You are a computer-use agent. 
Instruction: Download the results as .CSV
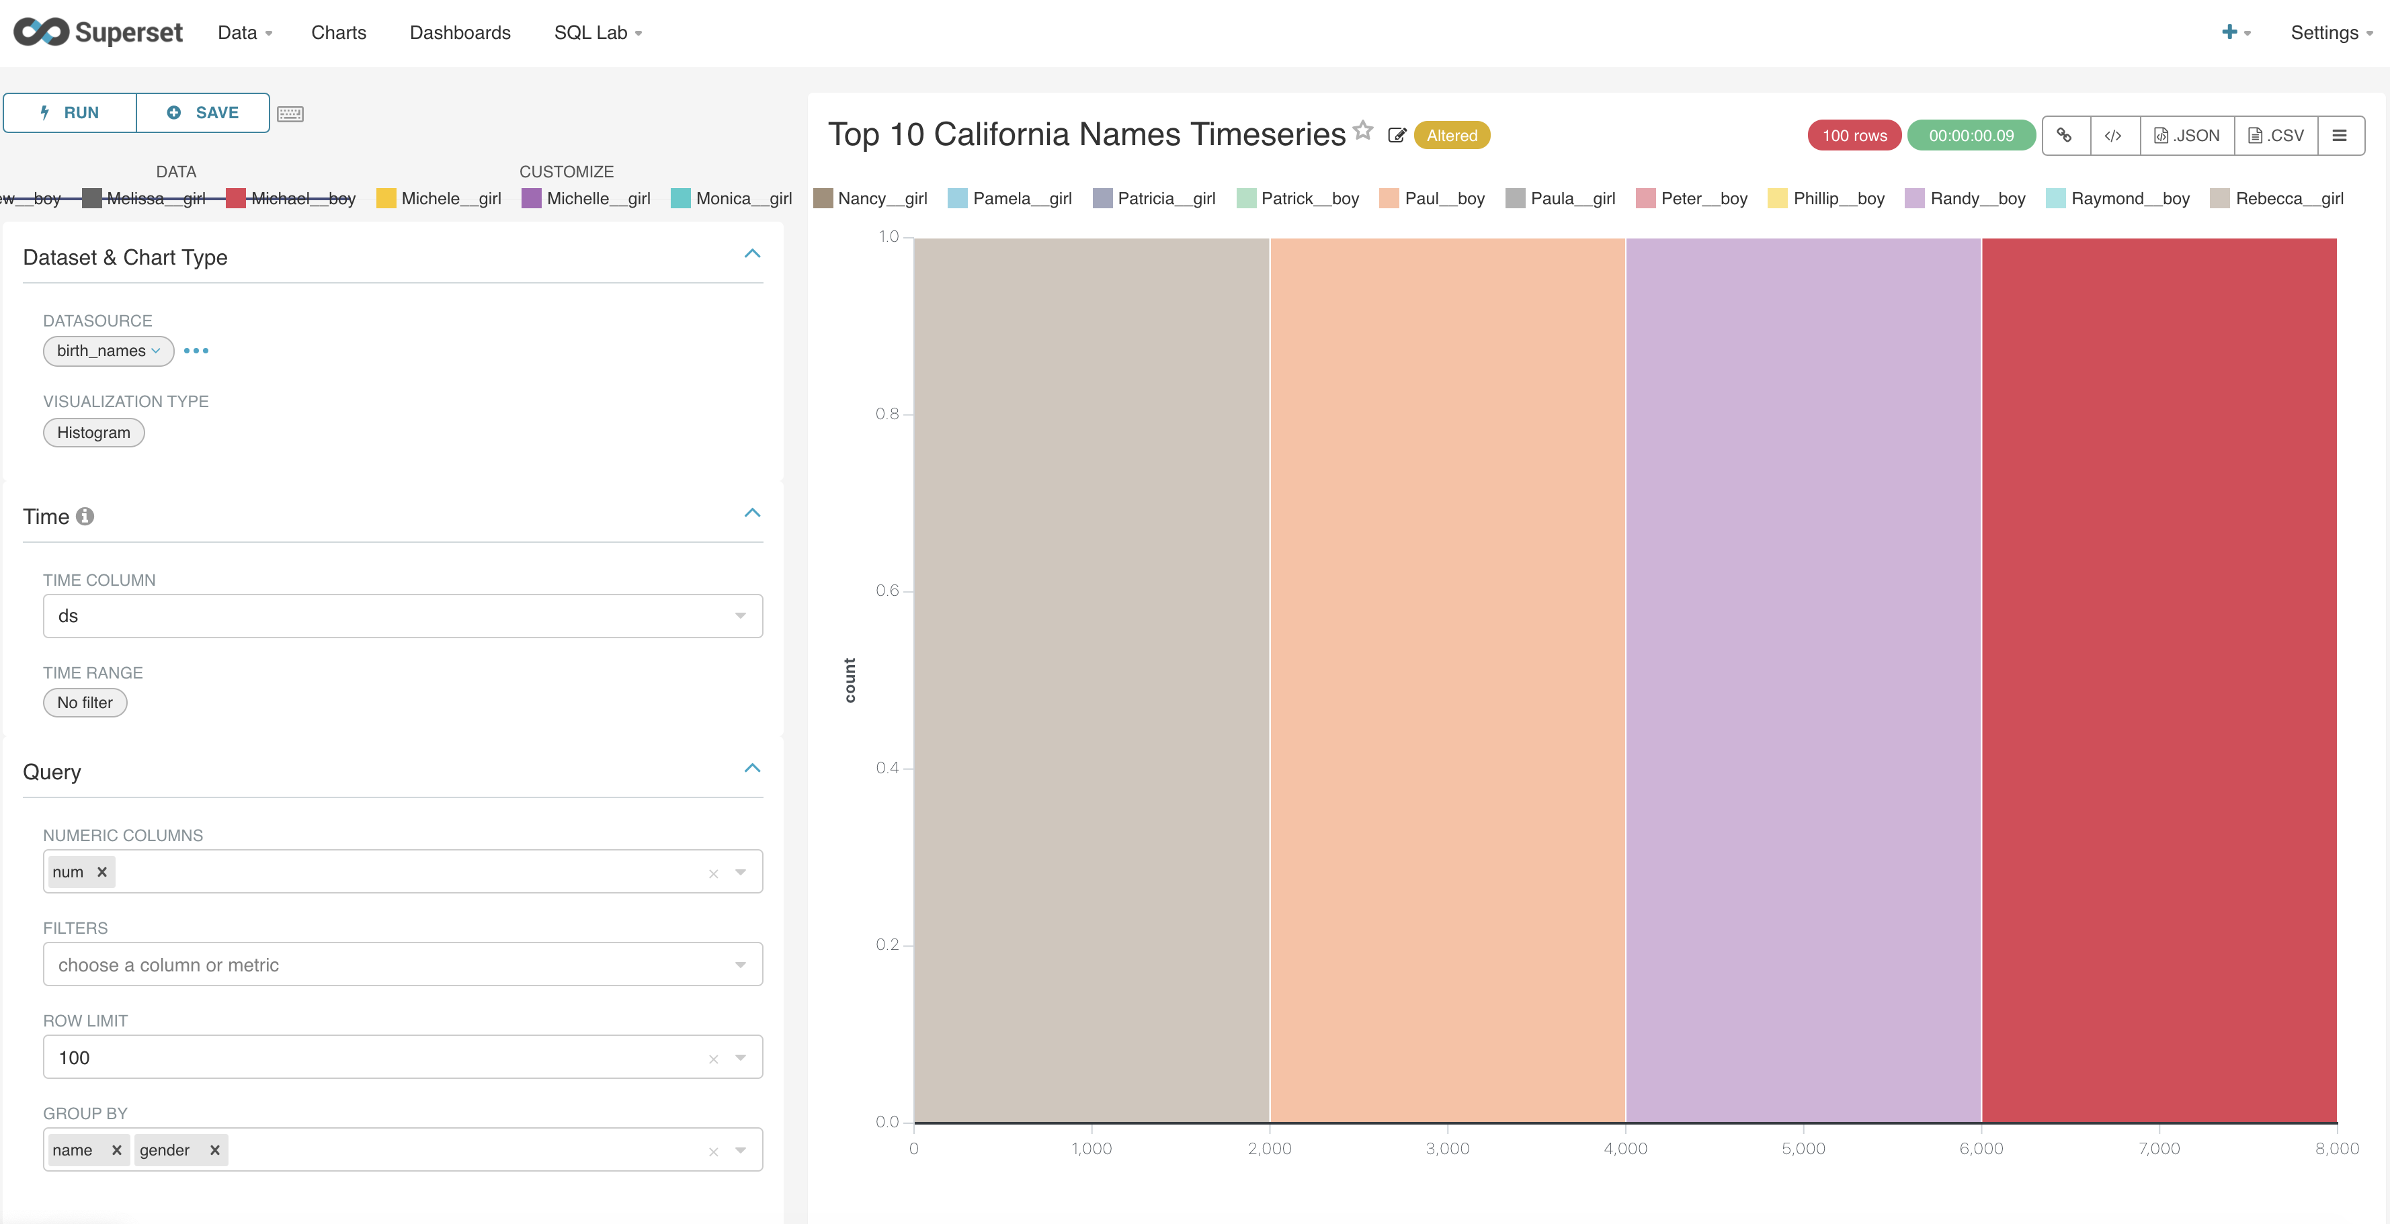coord(2274,136)
